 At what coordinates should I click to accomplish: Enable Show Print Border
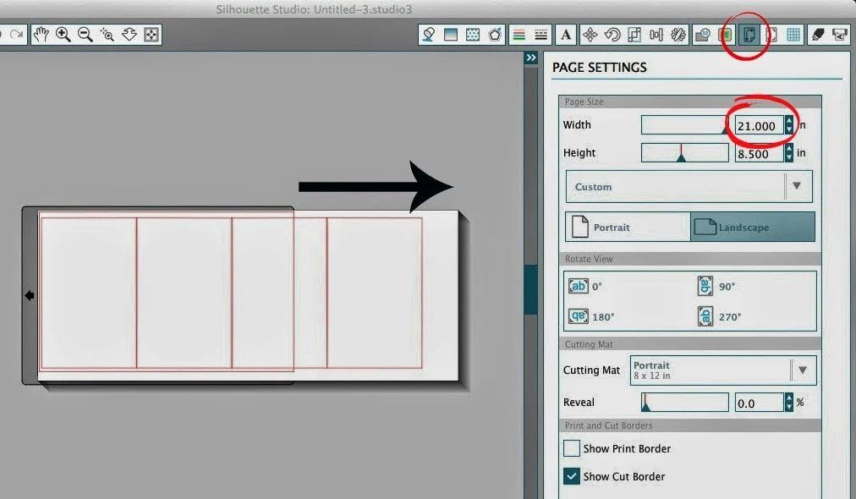pos(572,448)
